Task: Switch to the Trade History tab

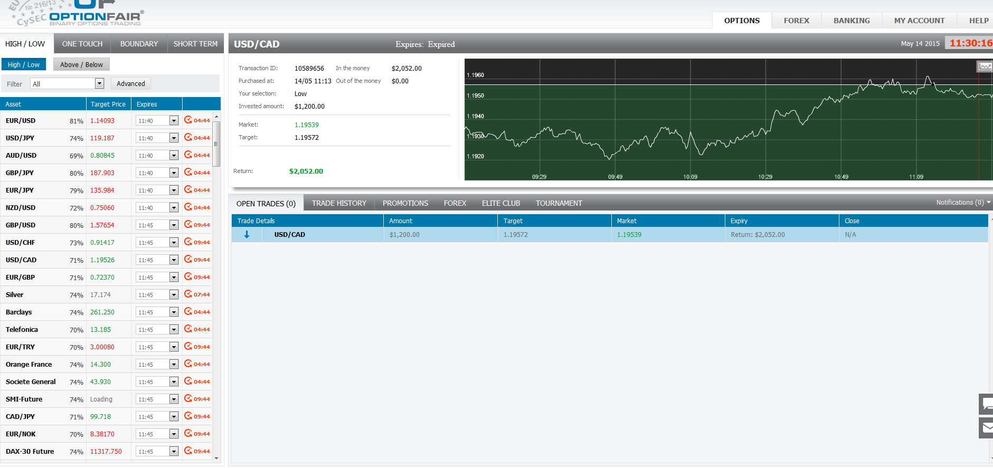Action: pyautogui.click(x=339, y=203)
